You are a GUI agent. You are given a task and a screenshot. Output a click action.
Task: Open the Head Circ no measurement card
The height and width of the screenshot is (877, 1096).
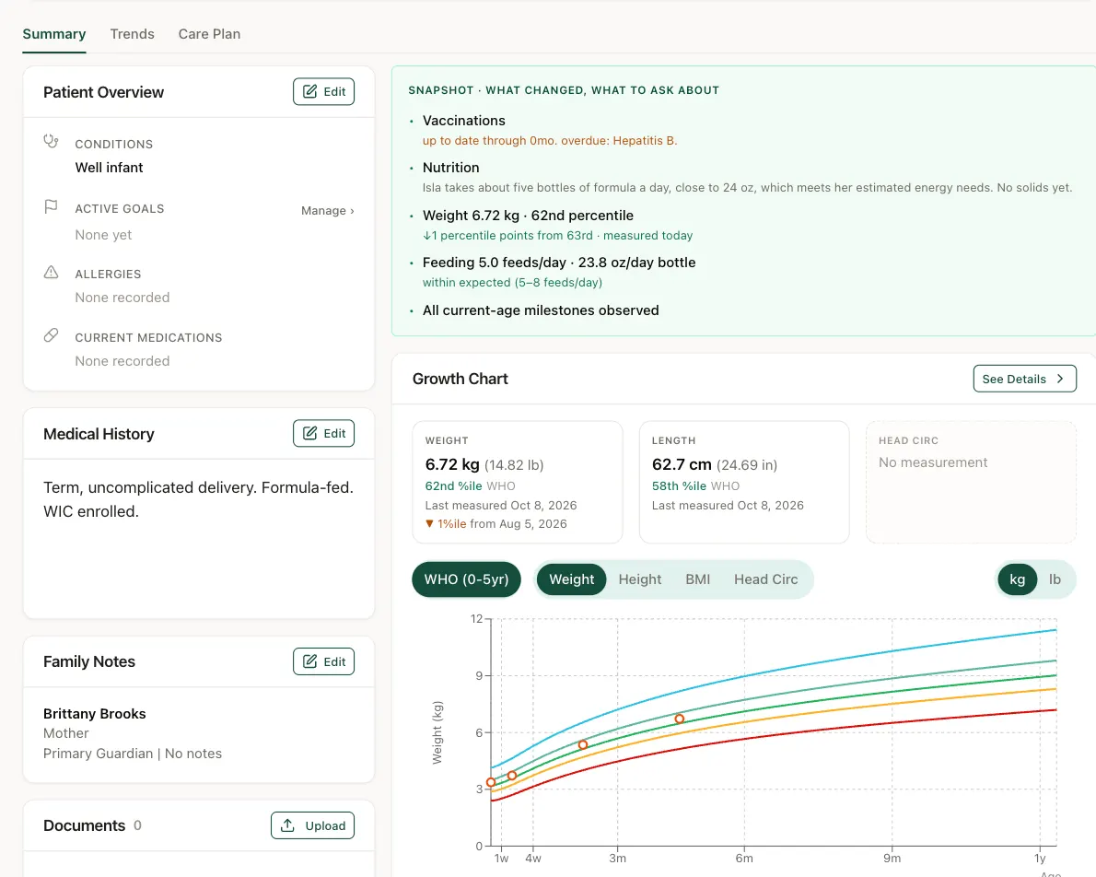(971, 482)
